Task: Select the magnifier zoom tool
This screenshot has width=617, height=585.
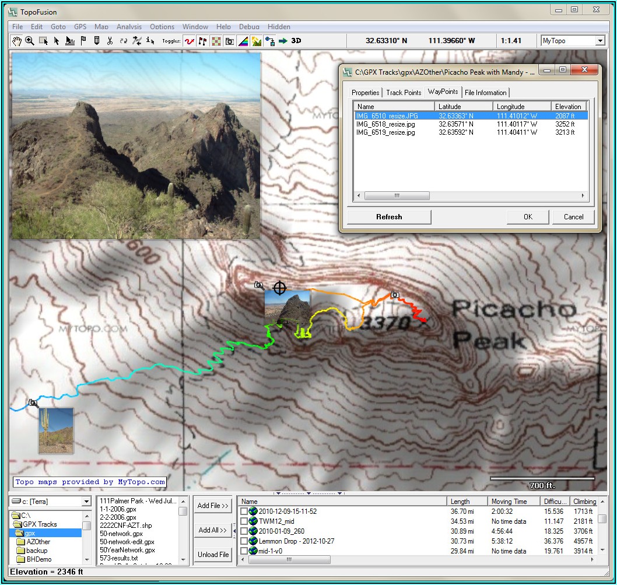Action: [x=30, y=41]
